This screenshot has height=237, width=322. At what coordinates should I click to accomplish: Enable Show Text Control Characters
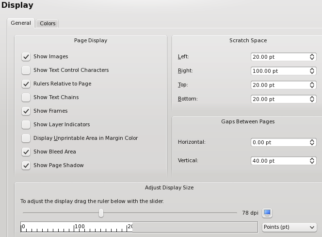point(26,70)
